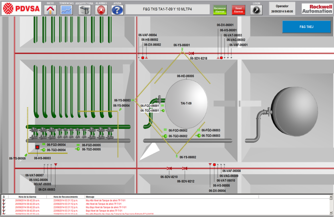
Task: Open the INICIO home screen icon
Action: tap(50, 10)
